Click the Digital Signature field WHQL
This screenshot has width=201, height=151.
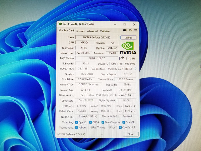127,100
